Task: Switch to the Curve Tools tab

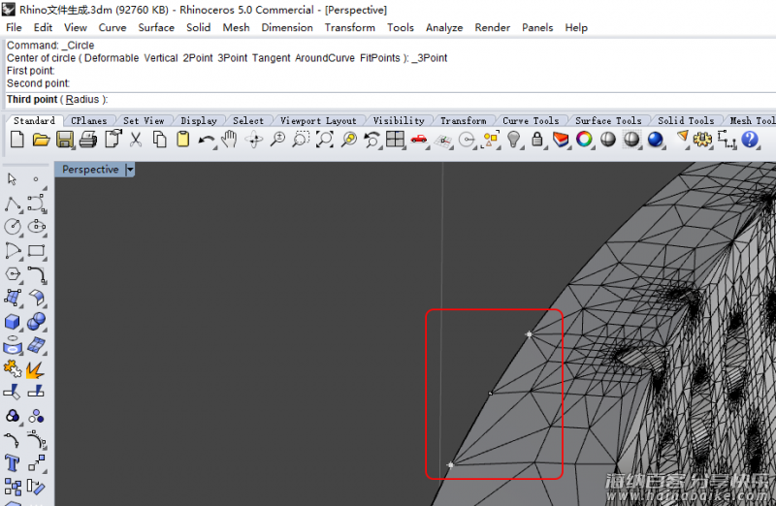Action: (531, 121)
